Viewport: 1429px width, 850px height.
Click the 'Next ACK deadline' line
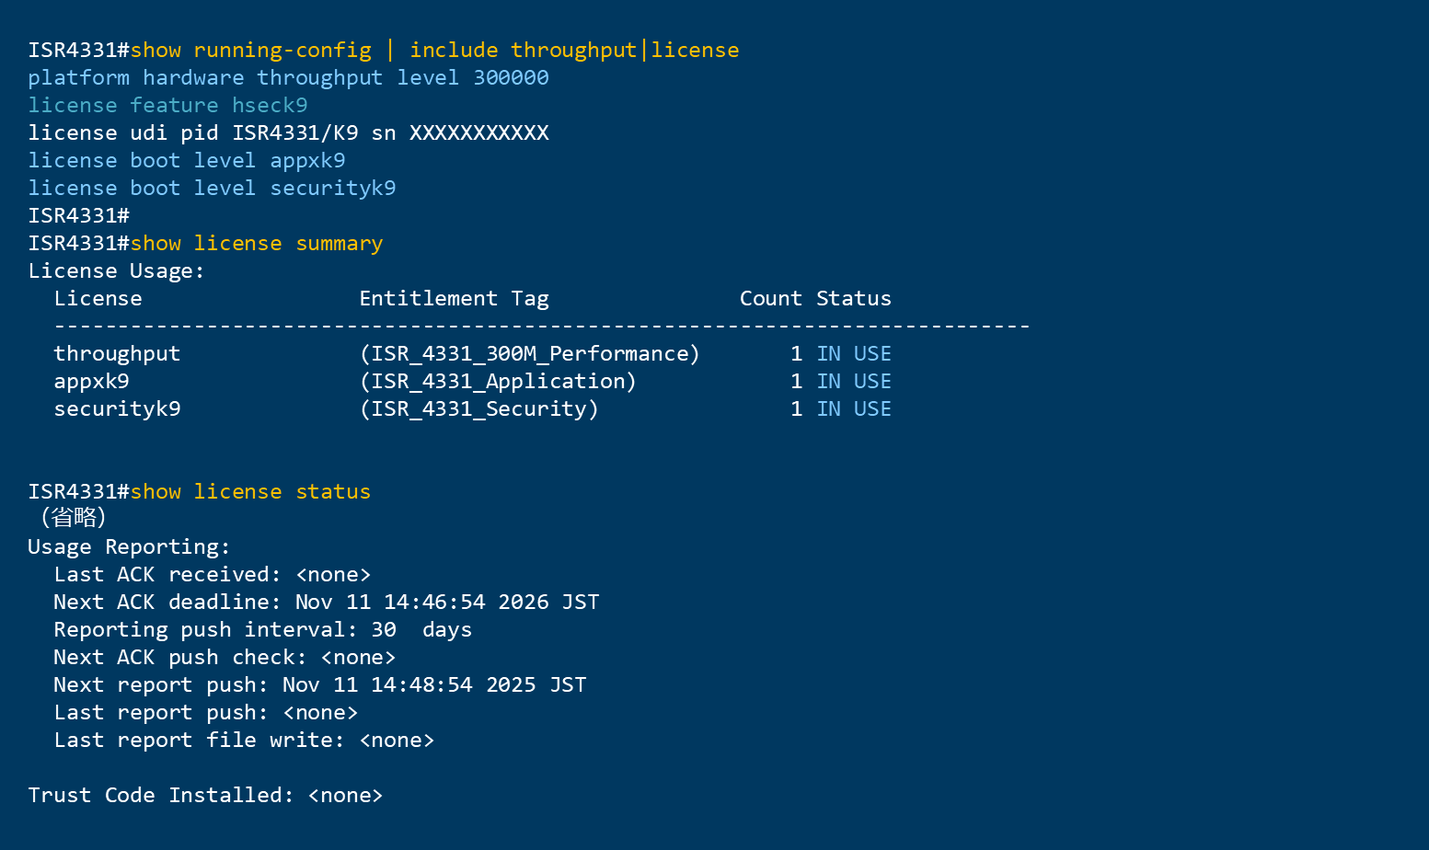[x=326, y=603]
